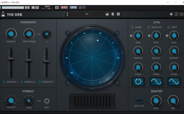Viewport: 184px width, 114px height.
Task: Toggle tempo sync for VOWEL rate
Action: click(x=131, y=36)
